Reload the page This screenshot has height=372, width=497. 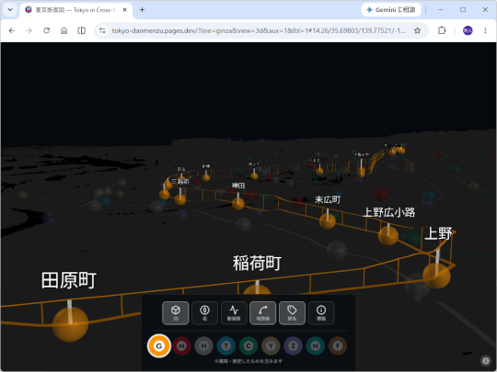tap(47, 30)
